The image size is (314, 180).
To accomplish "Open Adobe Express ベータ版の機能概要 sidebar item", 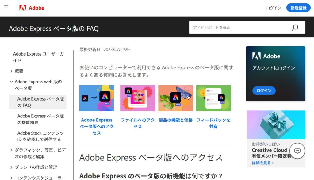I will pyautogui.click(x=40, y=119).
